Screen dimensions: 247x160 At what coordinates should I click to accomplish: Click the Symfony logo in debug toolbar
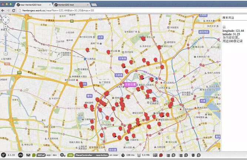(x=4, y=155)
